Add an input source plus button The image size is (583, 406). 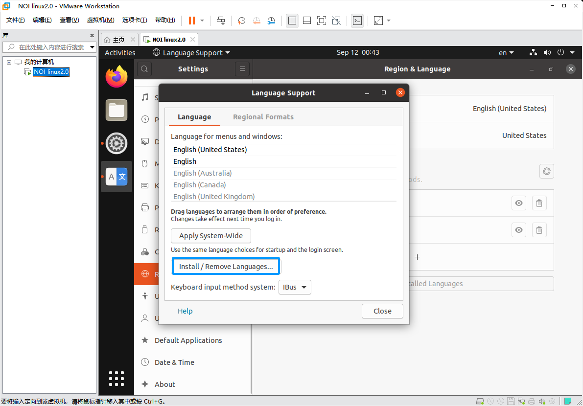(x=417, y=257)
